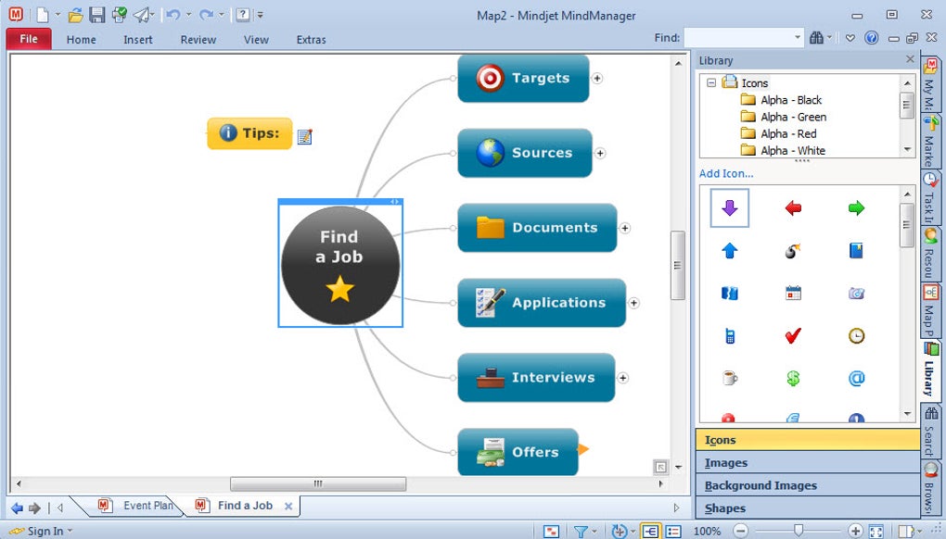This screenshot has width=946, height=539.
Task: Select the coffee cup icon
Action: [x=729, y=378]
